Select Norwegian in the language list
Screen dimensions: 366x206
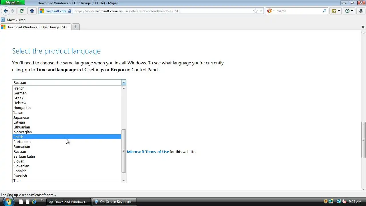pos(67,132)
